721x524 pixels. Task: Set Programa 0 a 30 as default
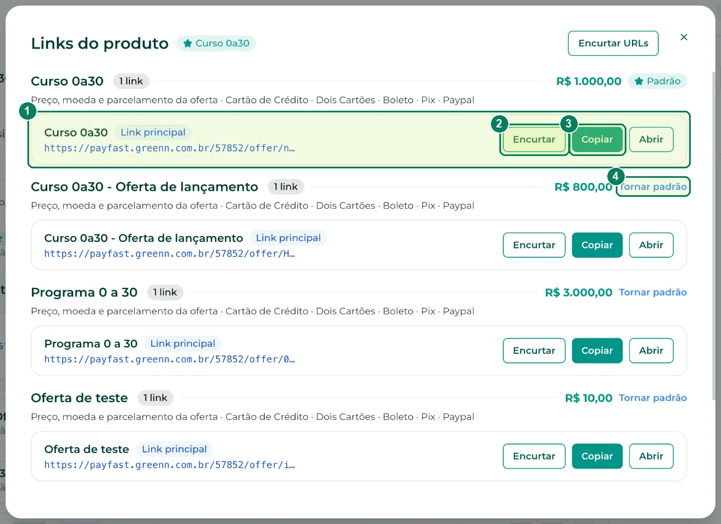(x=653, y=292)
